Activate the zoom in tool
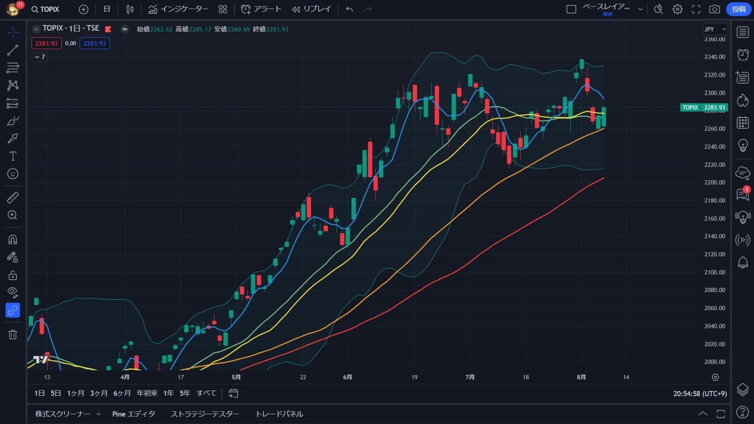754x424 pixels. tap(13, 215)
